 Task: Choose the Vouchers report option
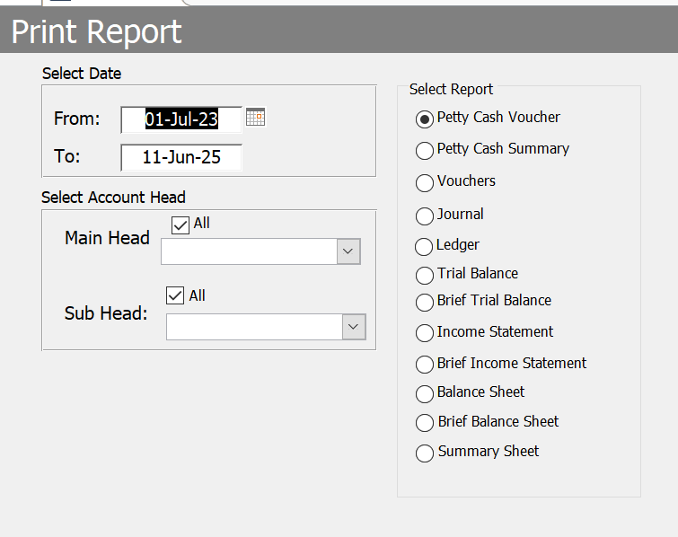pyautogui.click(x=425, y=183)
